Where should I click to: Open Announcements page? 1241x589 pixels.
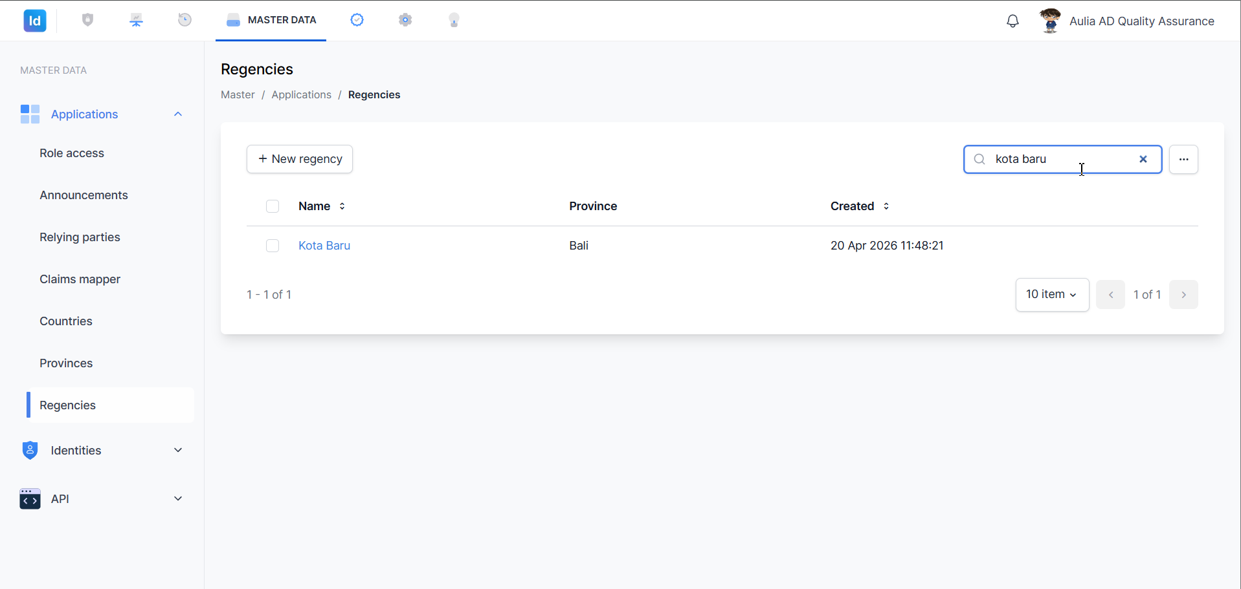coord(84,195)
